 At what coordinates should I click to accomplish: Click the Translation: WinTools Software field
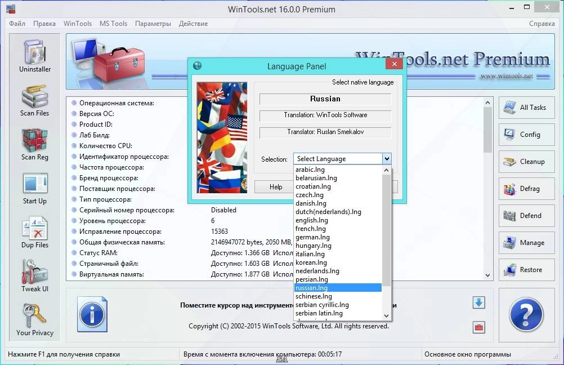[x=325, y=115]
